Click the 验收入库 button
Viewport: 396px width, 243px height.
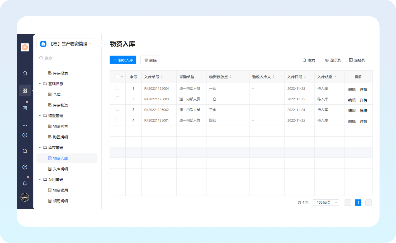point(123,60)
